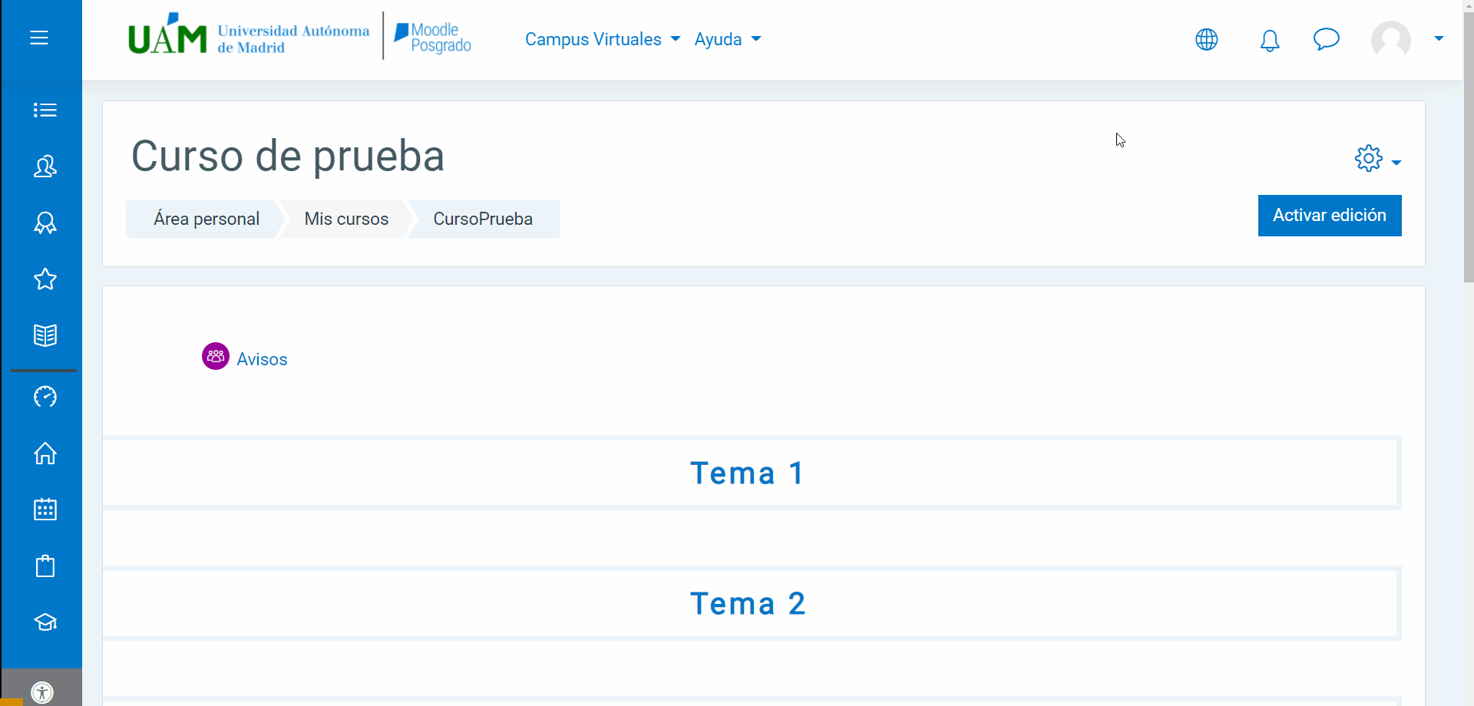Open the participants icon in sidebar

pyautogui.click(x=45, y=167)
